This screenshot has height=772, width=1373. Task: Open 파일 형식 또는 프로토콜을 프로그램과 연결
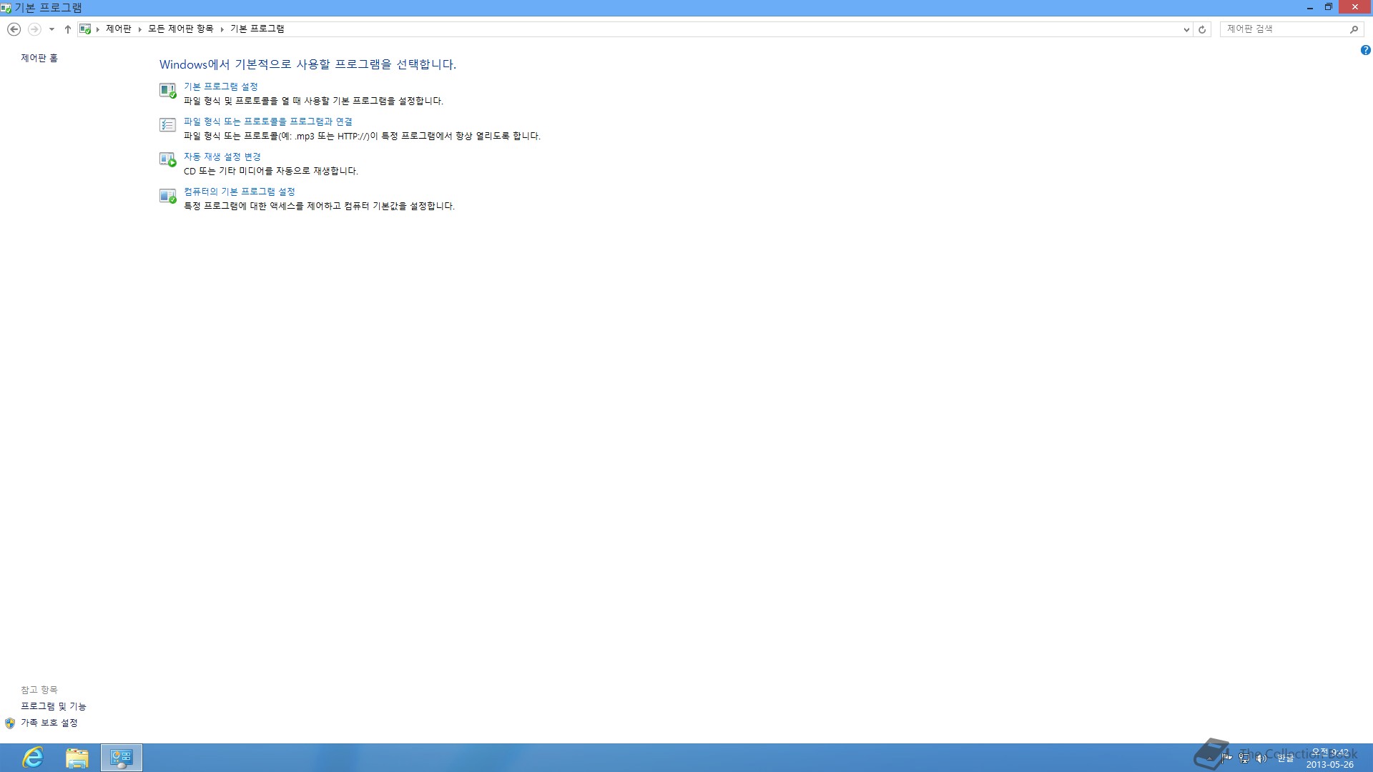(x=267, y=122)
